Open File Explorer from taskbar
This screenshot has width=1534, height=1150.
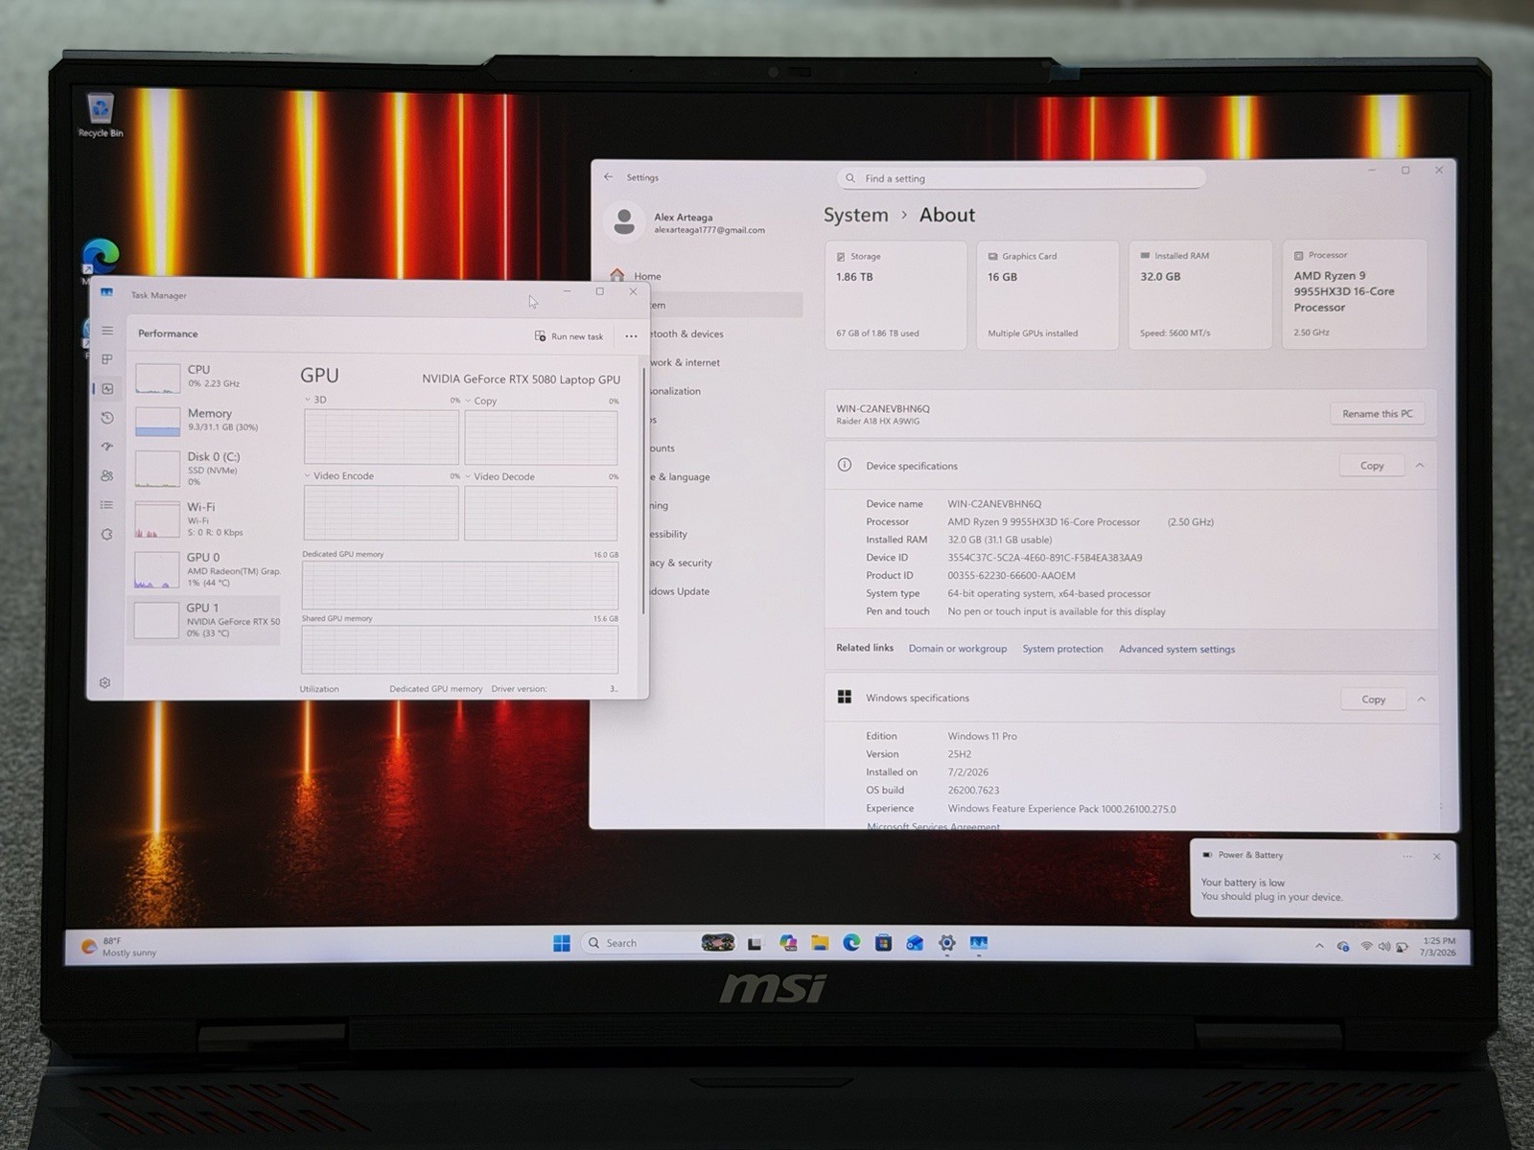tap(820, 943)
